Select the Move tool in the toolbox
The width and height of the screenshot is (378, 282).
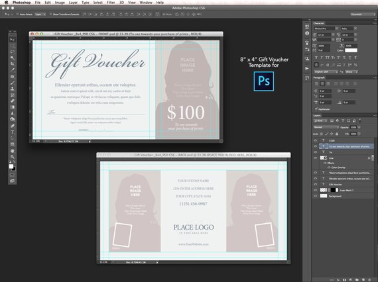coord(13,40)
